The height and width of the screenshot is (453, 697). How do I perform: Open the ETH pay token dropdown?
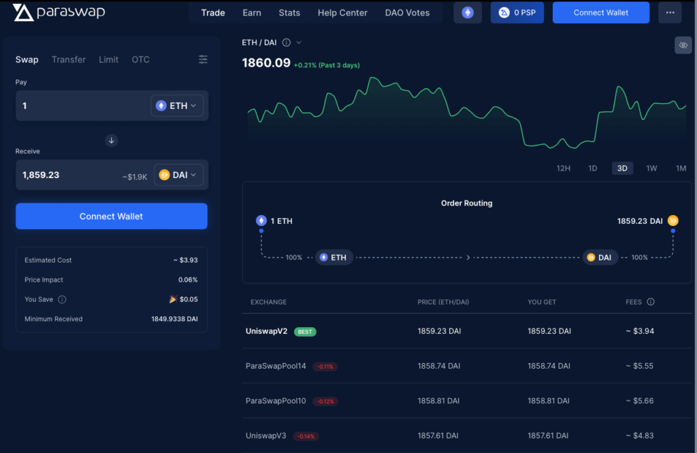pos(176,105)
